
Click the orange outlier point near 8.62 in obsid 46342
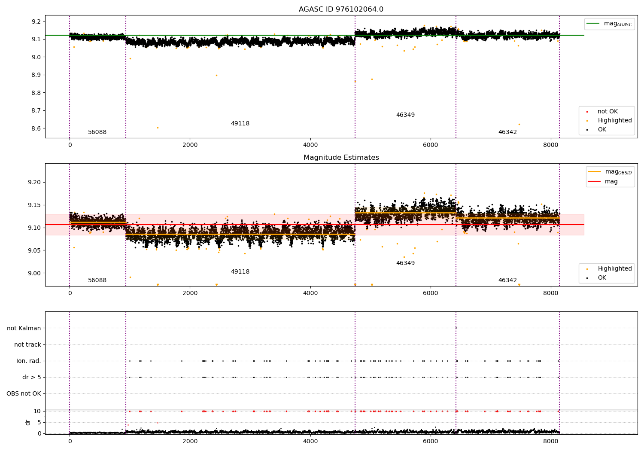click(519, 124)
